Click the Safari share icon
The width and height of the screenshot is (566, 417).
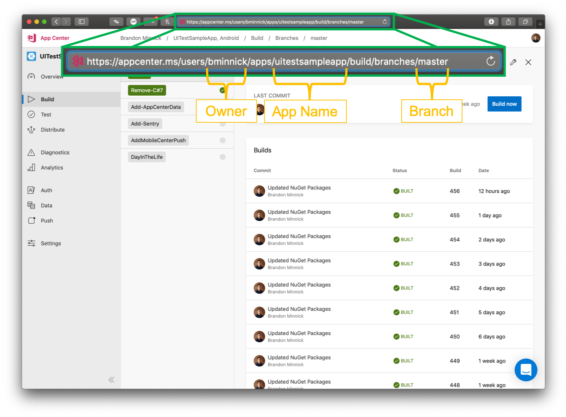508,22
